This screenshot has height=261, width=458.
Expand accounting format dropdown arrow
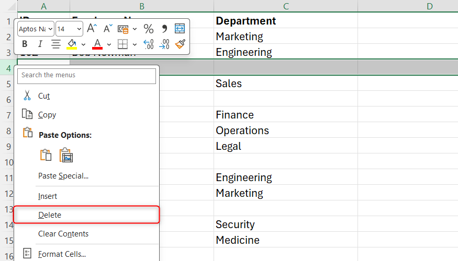(x=135, y=29)
